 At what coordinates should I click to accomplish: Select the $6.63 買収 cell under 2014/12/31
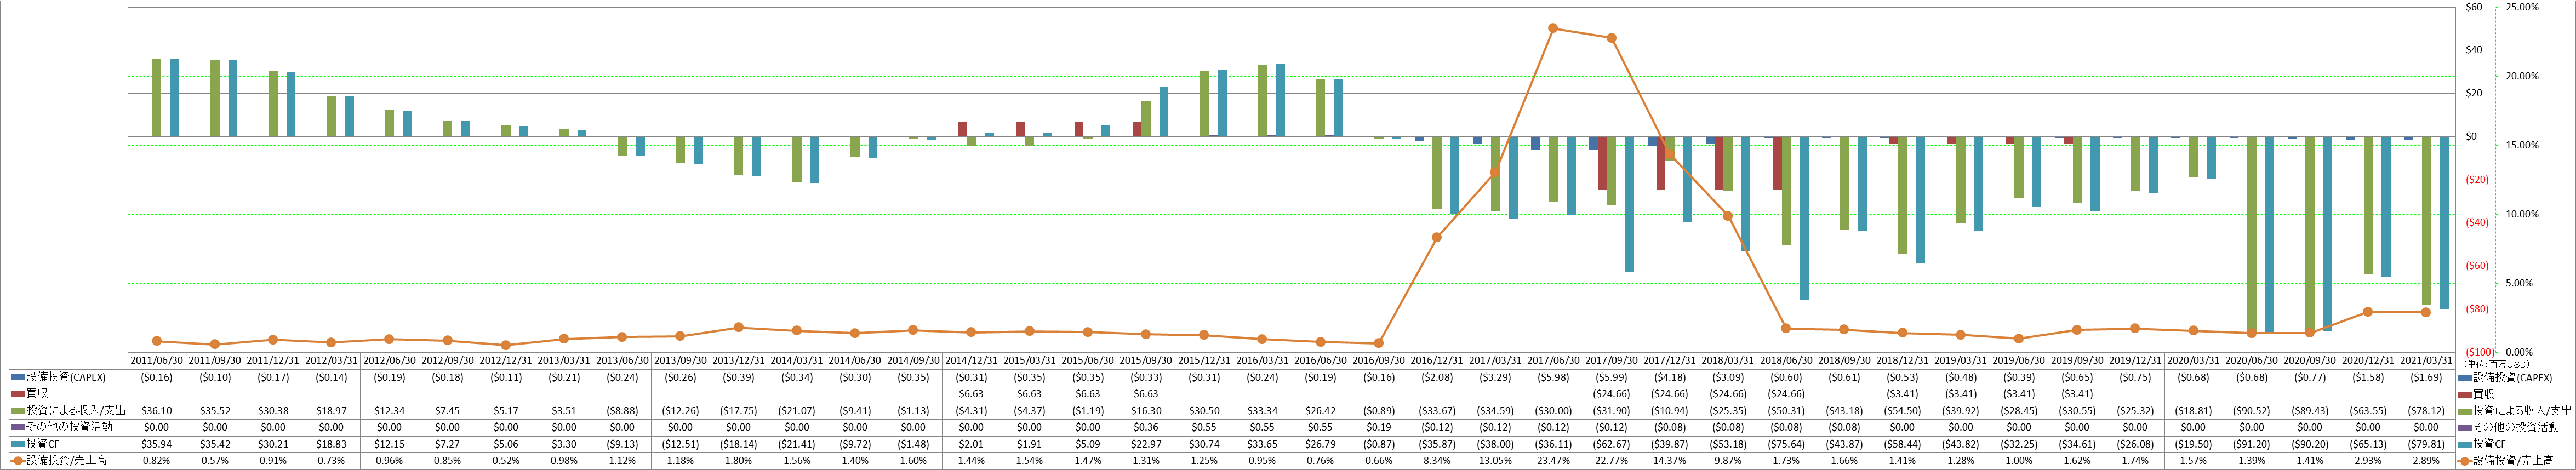(971, 394)
